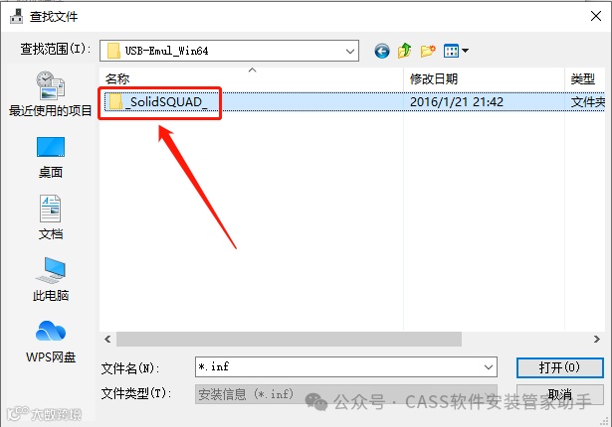Viewport: 612px width, 427px height.
Task: Select the _SolidSQUAD_ folder
Action: click(159, 102)
